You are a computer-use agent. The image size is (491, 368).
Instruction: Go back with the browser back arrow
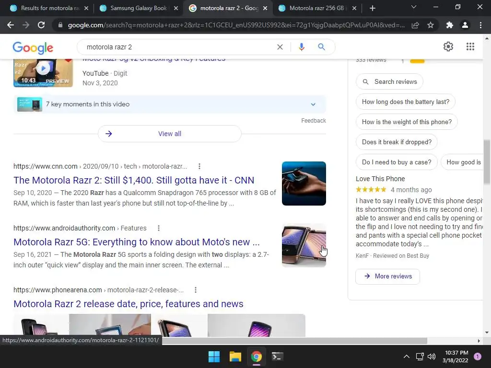click(11, 25)
